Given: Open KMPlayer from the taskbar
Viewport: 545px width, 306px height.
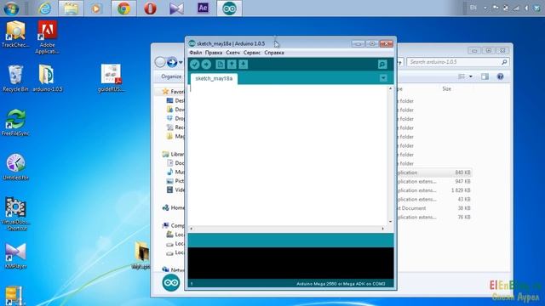Looking at the screenshot, I should click(176, 8).
